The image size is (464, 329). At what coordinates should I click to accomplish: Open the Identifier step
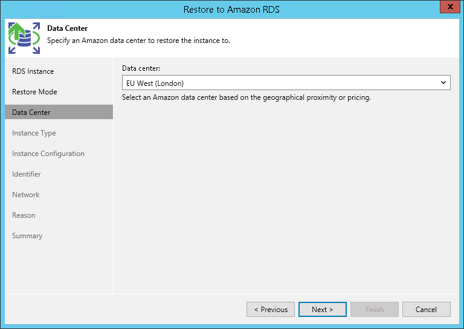(27, 174)
